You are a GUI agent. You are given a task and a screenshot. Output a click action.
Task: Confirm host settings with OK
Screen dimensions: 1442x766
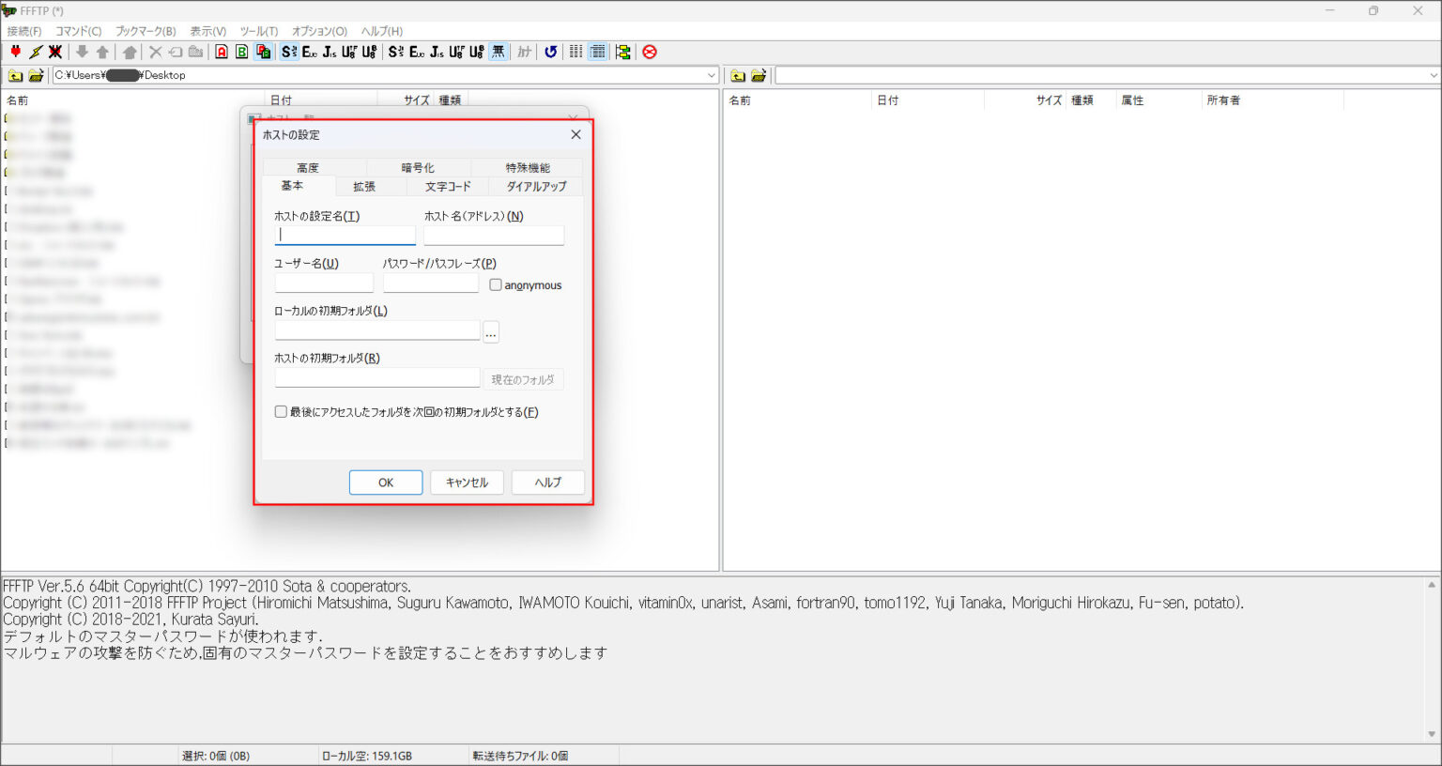tap(386, 482)
